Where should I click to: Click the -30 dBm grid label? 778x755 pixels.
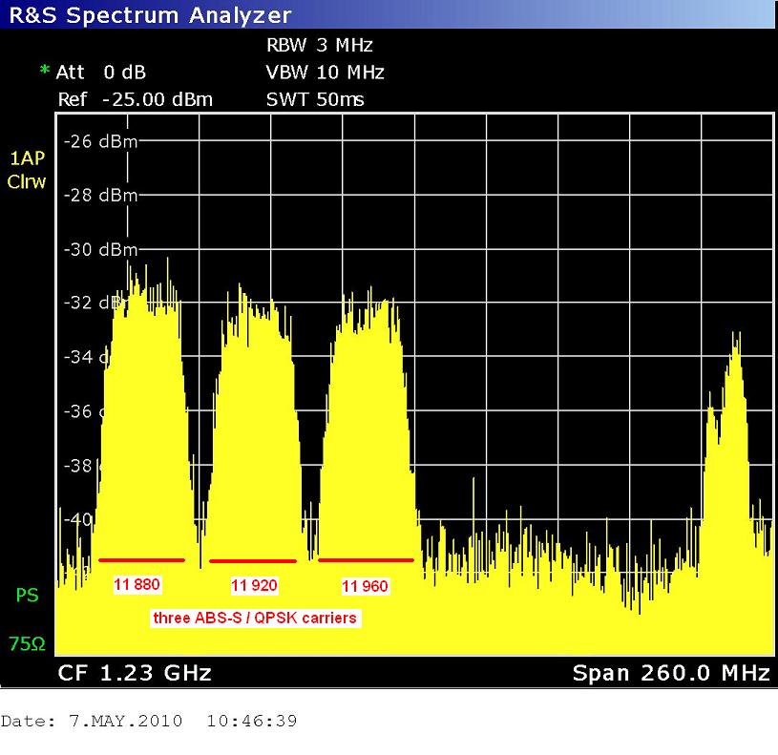coord(100,250)
